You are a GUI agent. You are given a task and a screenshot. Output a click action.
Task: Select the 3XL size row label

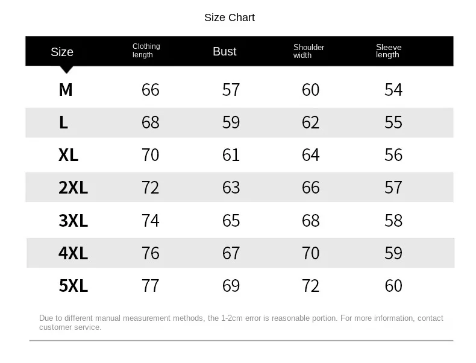point(74,221)
